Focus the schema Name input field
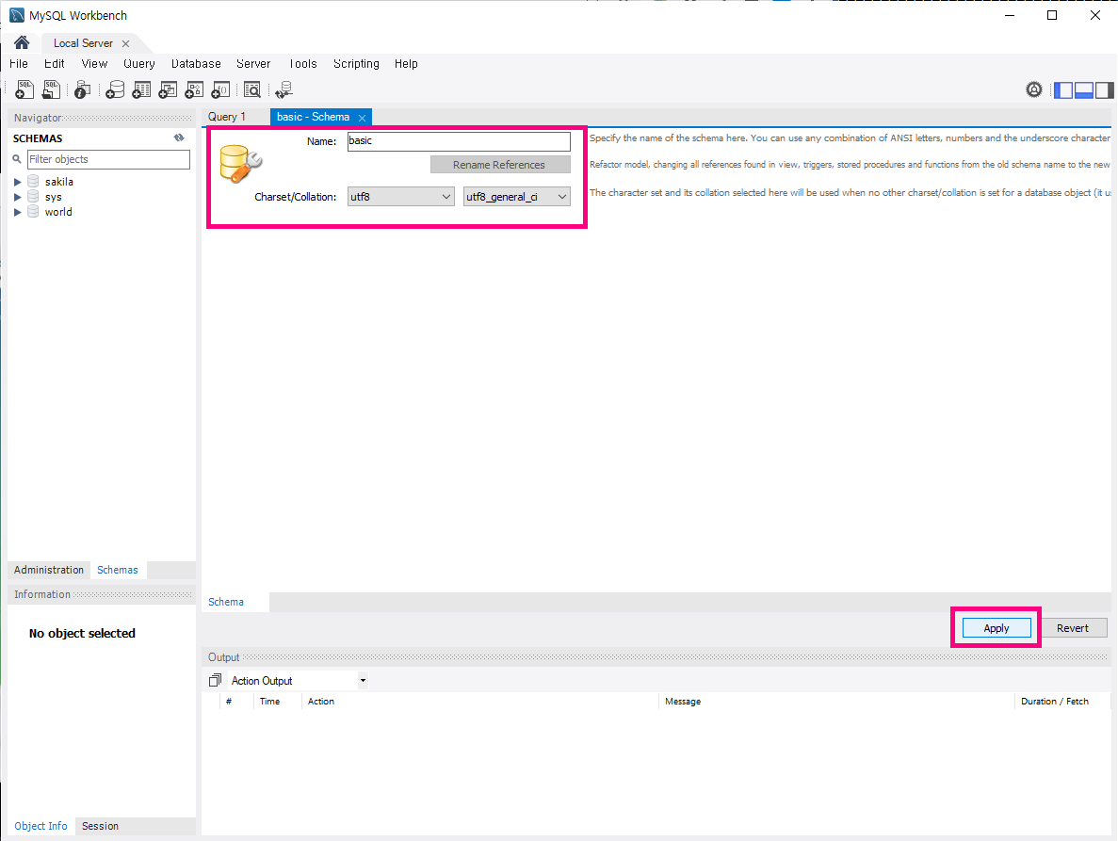1118x841 pixels. click(459, 141)
